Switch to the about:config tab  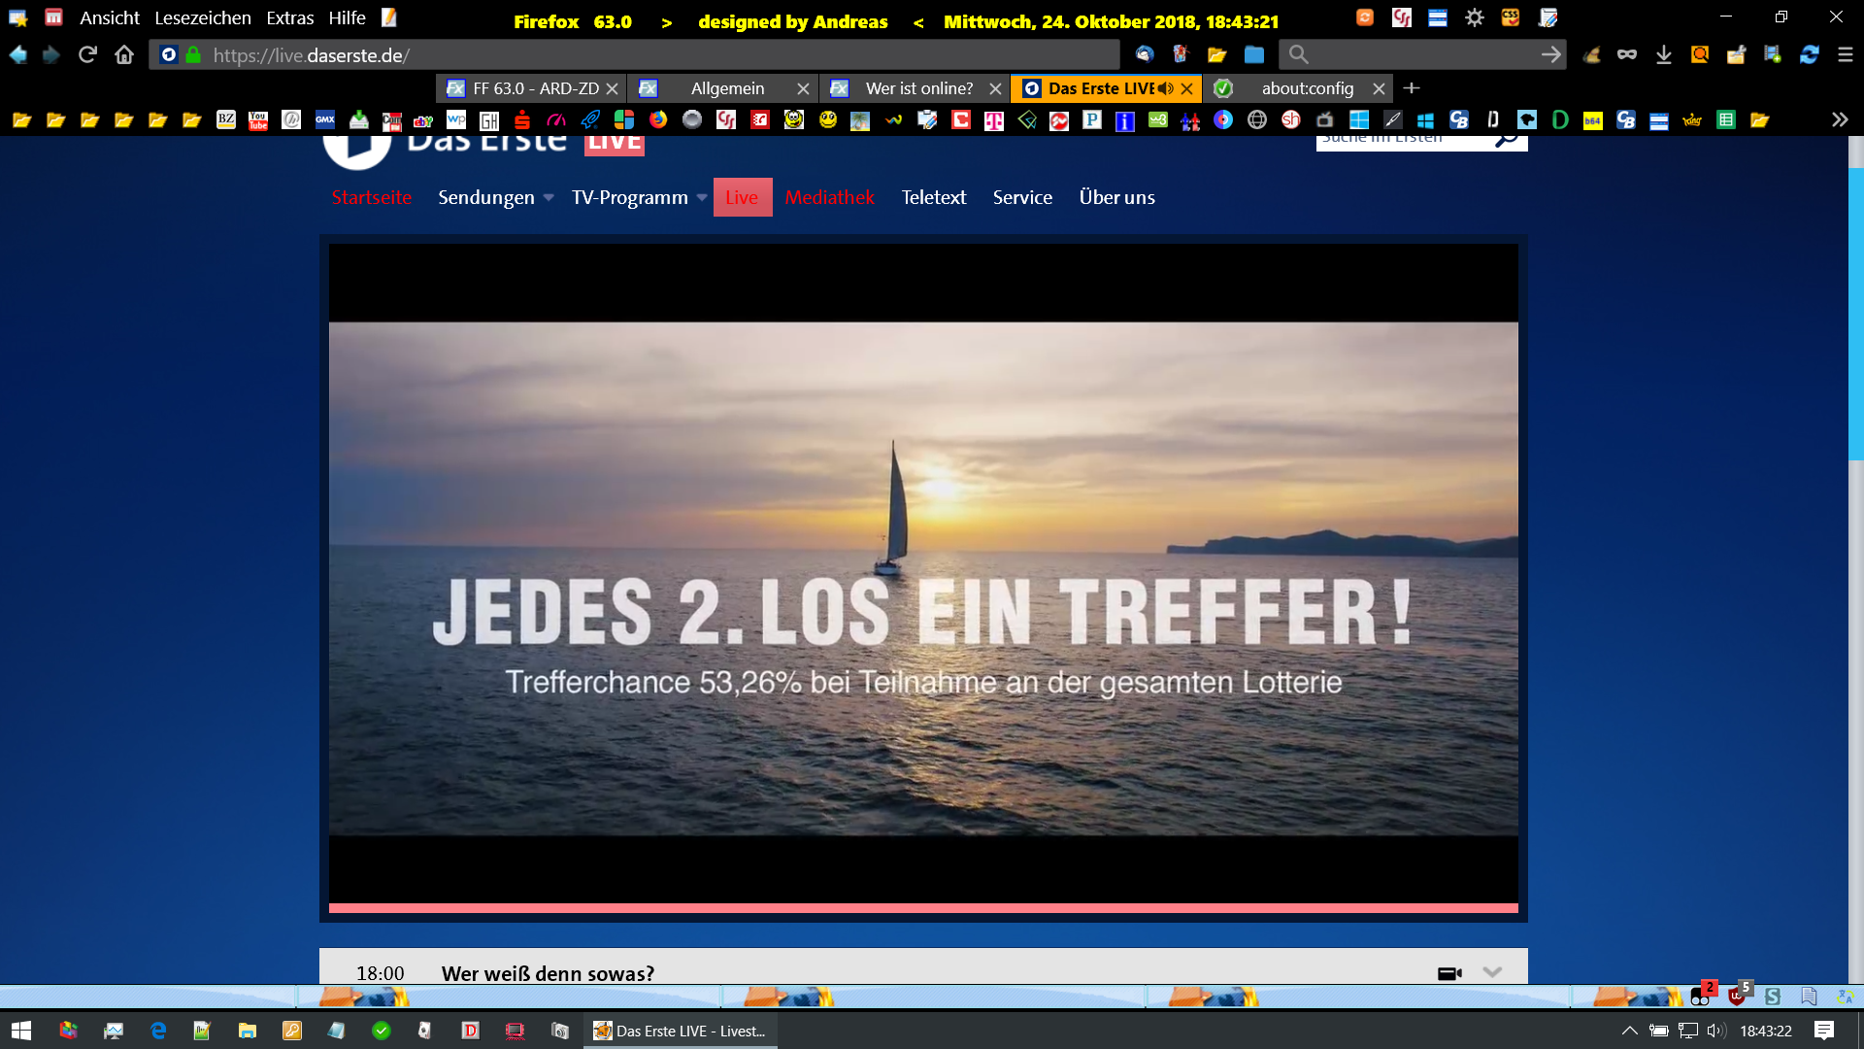tap(1307, 88)
